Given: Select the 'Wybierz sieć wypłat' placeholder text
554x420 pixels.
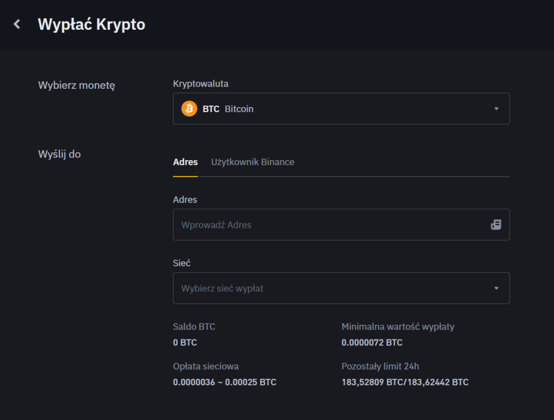Looking at the screenshot, I should click(x=222, y=288).
